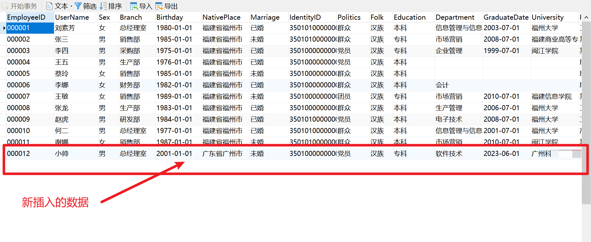
Task: Click politics cell 团员
Action: (353, 97)
